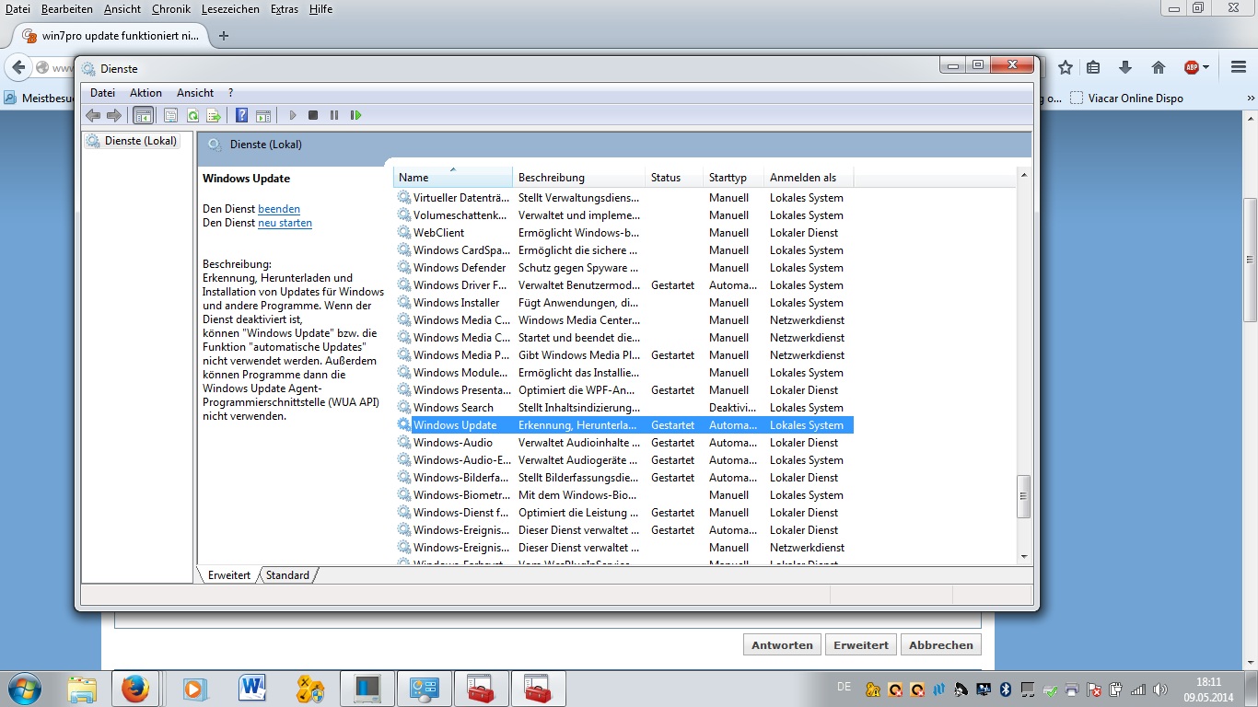Stop the service with the square stop icon
Screen dimensions: 1258x707
pos(313,115)
